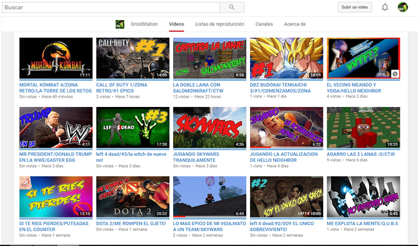Open the Mortal Kombat 4 video thumbnail
The width and height of the screenshot is (418, 246).
56,58
